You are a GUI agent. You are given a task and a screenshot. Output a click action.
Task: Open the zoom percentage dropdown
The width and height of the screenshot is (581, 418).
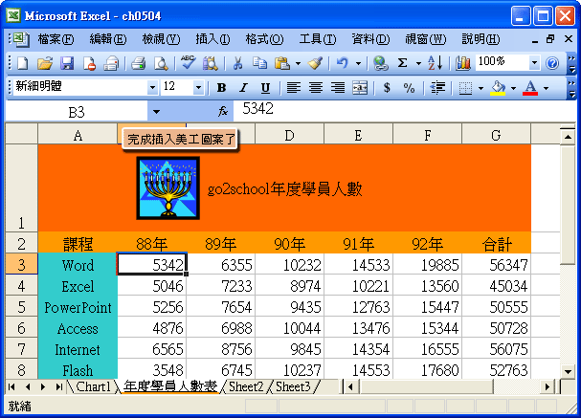tap(534, 63)
